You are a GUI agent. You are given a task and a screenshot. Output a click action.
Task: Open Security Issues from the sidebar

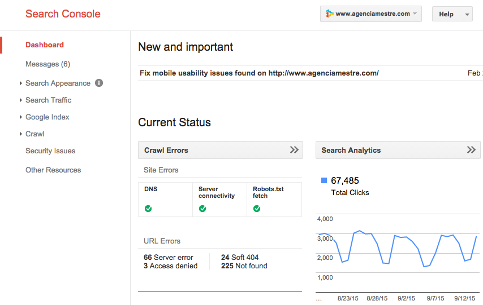pos(50,151)
